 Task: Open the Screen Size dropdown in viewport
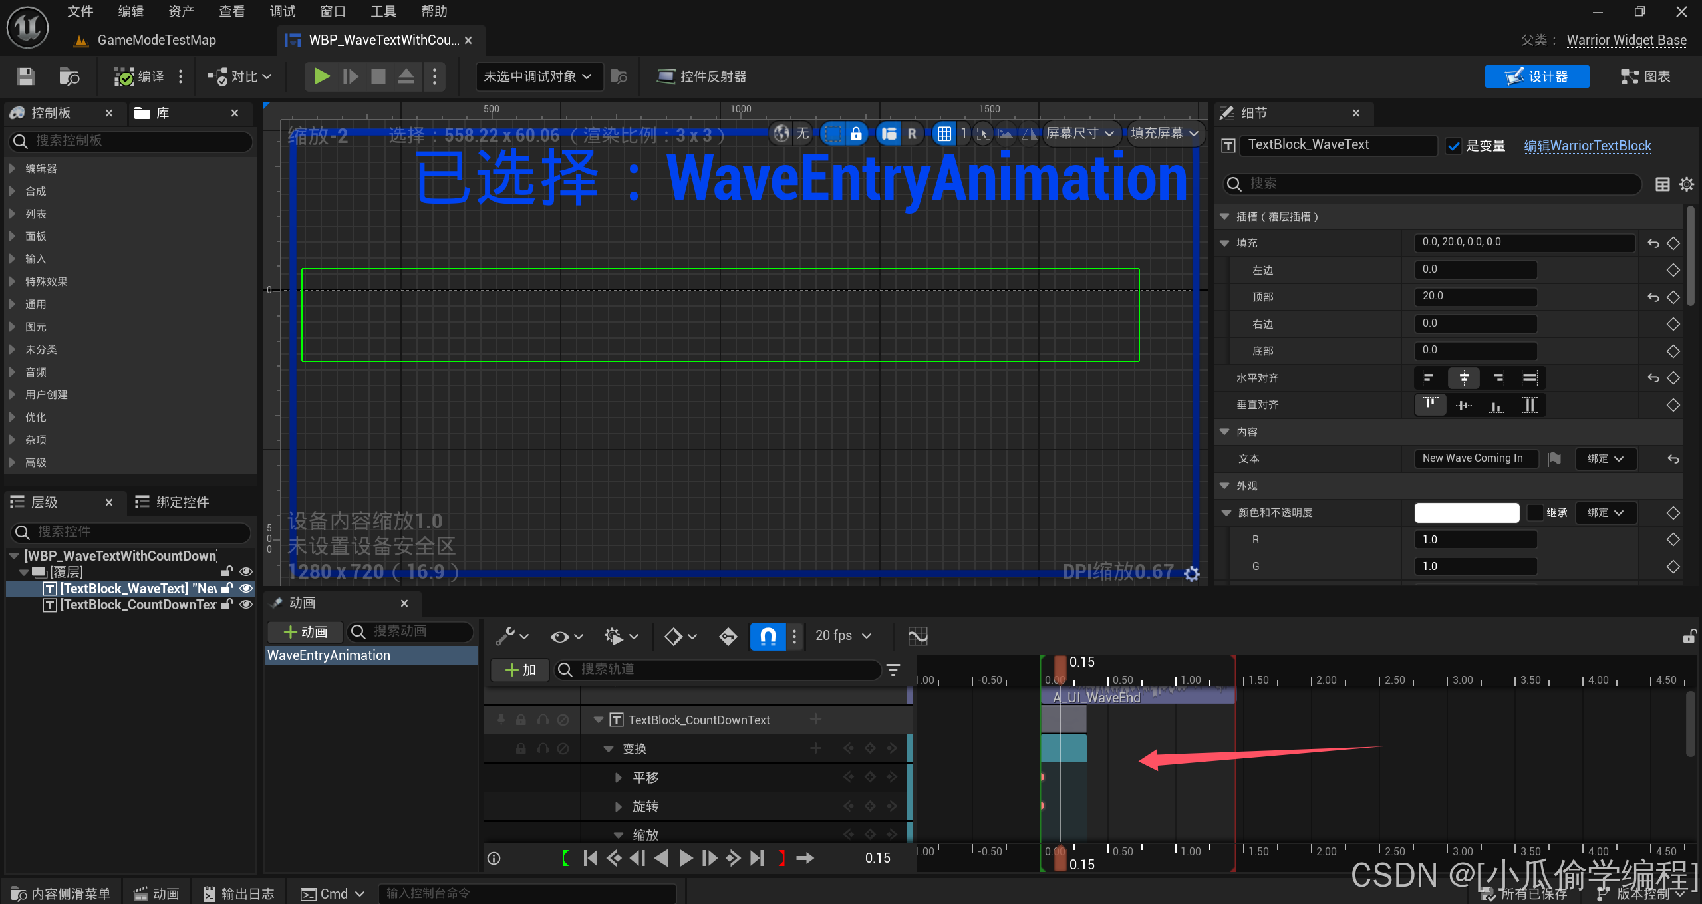tap(1079, 134)
